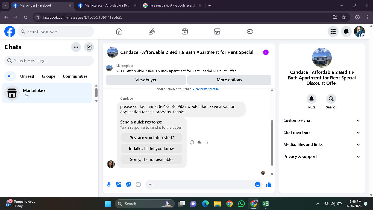
Task: Open the account profile picture menu
Action: tap(359, 31)
